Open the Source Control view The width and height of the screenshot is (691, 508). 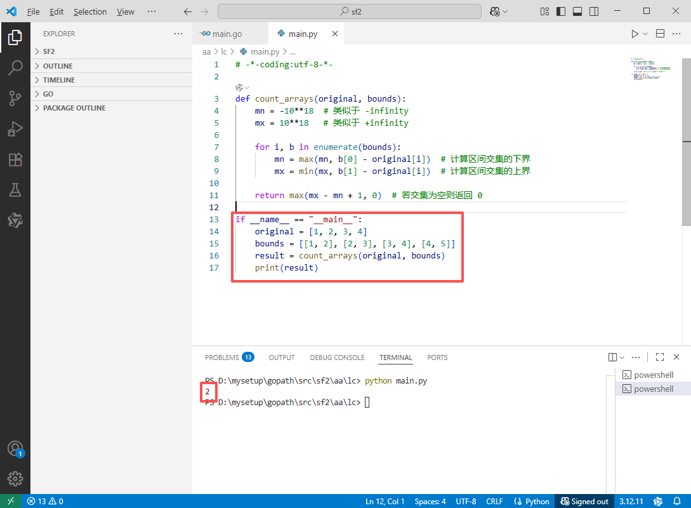click(15, 98)
